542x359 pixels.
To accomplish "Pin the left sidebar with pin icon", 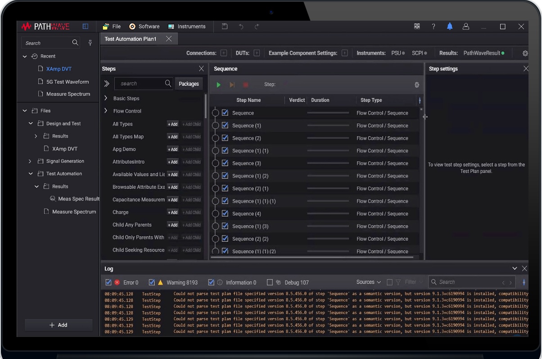I will click(x=90, y=43).
